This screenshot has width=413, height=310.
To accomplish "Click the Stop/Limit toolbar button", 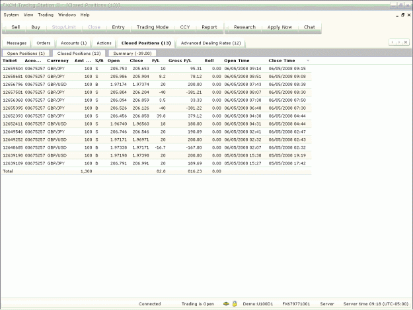I will (63, 27).
